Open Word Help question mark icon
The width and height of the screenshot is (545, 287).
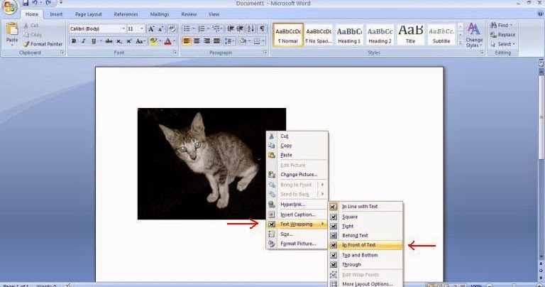click(x=540, y=14)
